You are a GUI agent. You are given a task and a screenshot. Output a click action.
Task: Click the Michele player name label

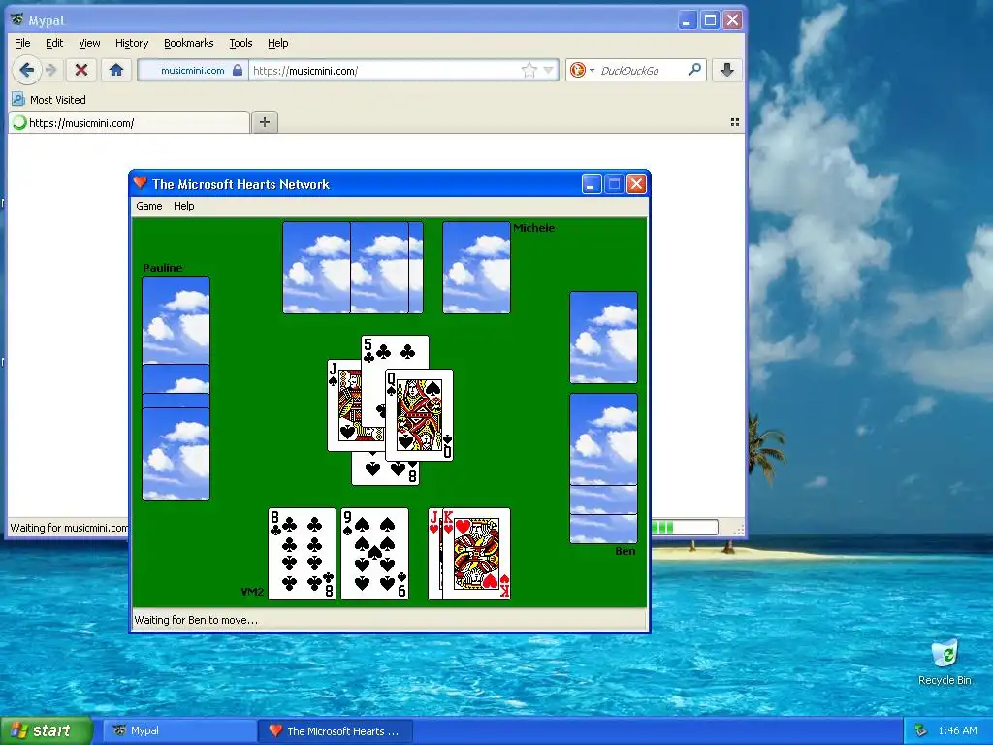tap(534, 228)
